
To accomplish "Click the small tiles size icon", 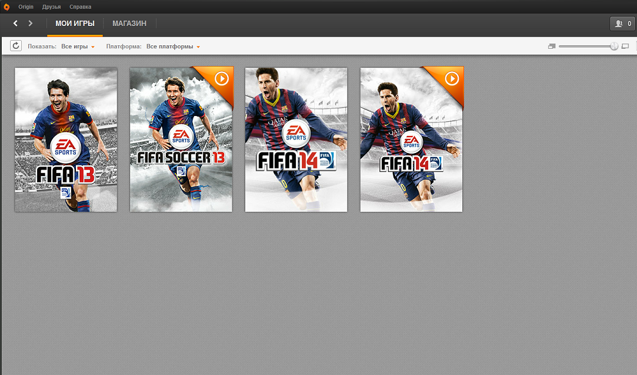I will [x=551, y=47].
